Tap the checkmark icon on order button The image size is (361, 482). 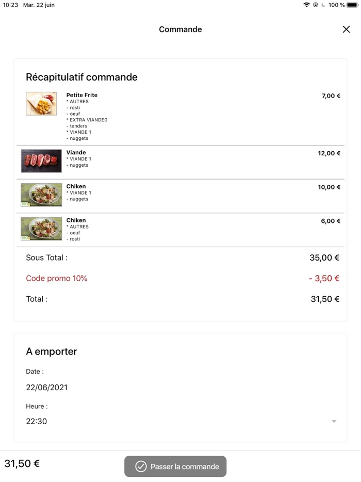pos(141,467)
